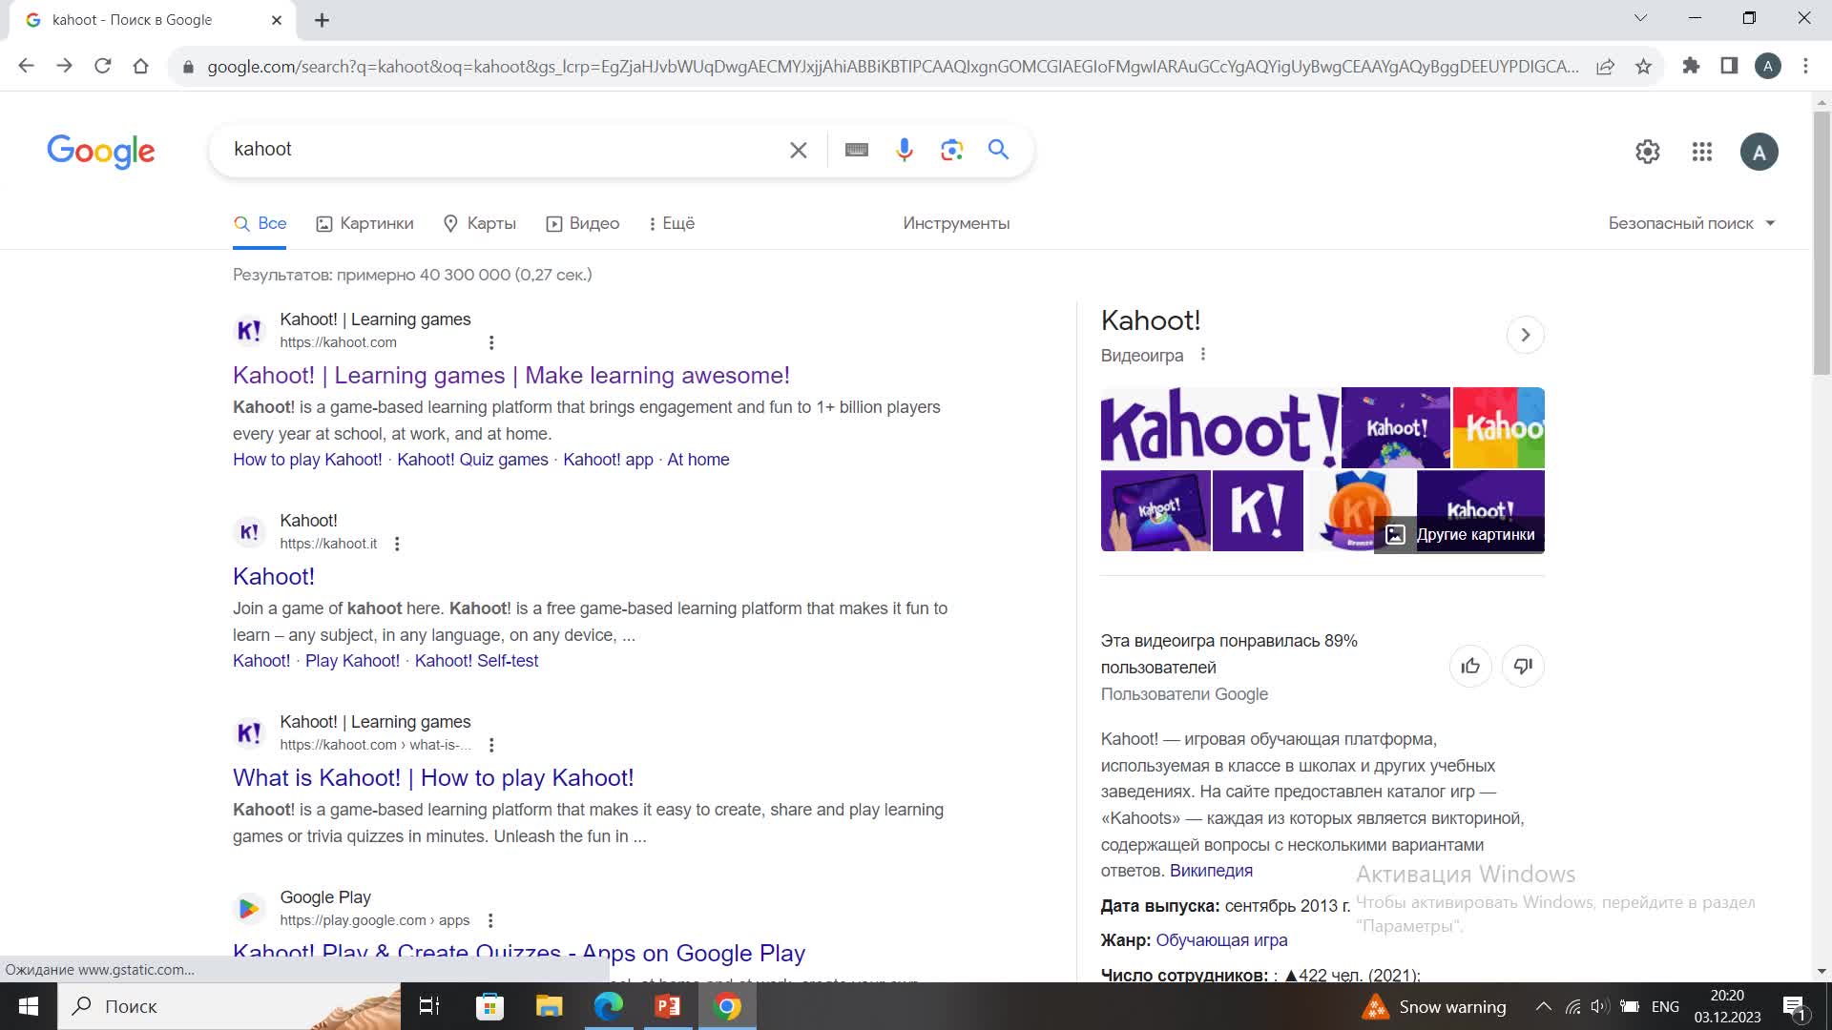
Task: Open the on-screen keyboard input tool
Action: tap(856, 150)
